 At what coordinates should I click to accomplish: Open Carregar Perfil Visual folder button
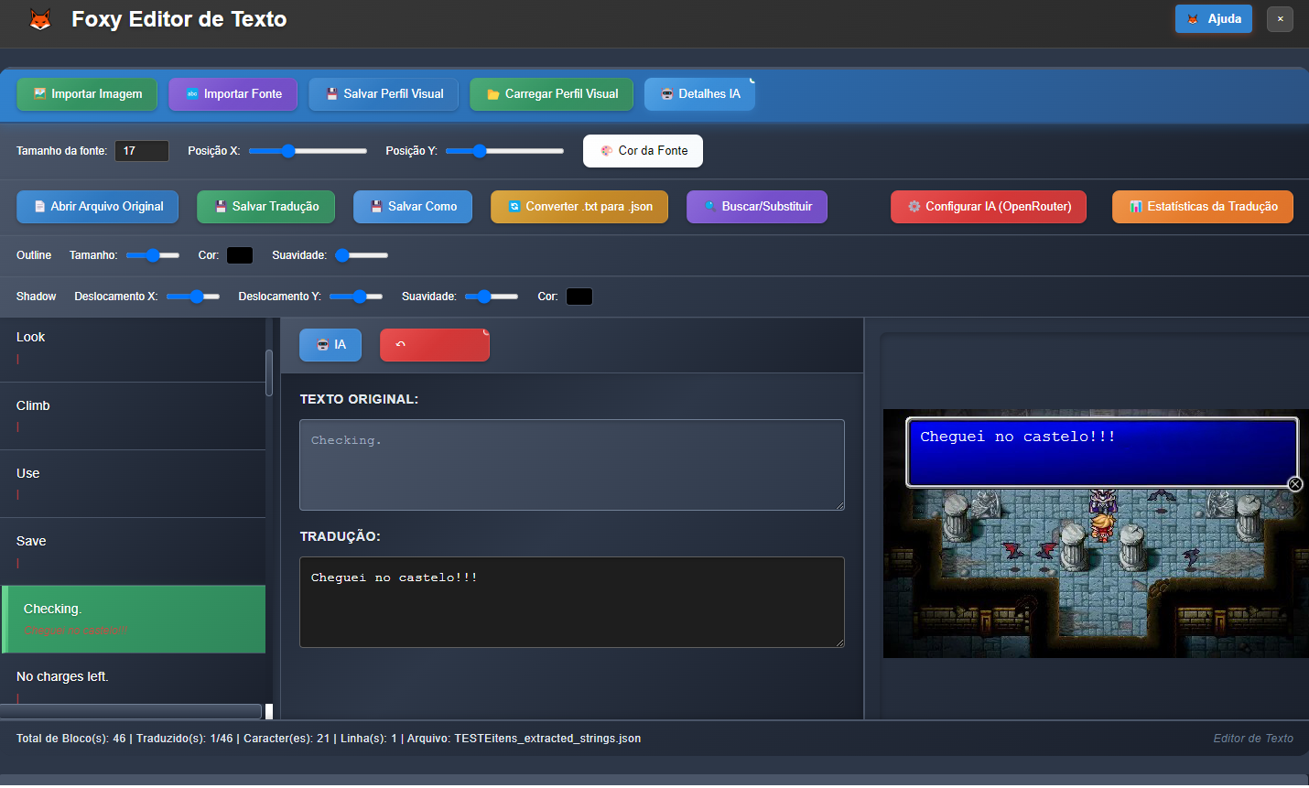pyautogui.click(x=551, y=94)
